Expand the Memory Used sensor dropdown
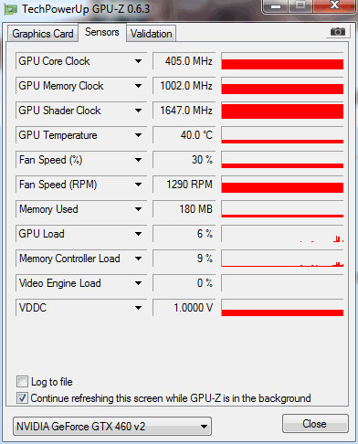 point(138,209)
